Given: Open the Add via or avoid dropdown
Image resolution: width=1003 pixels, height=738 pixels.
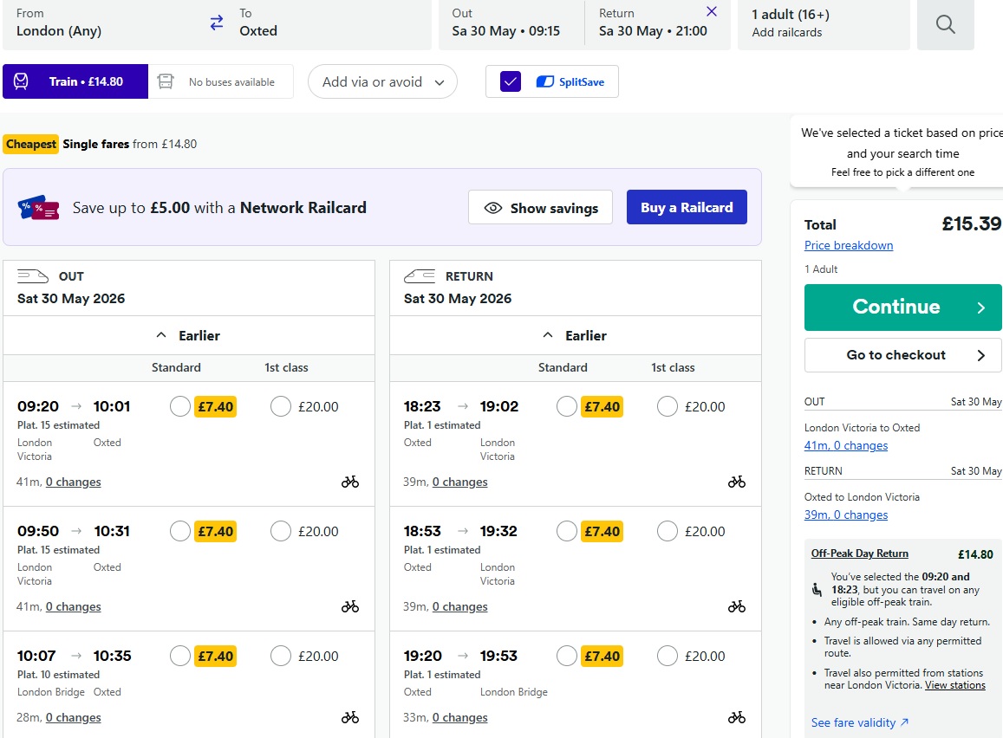Looking at the screenshot, I should pyautogui.click(x=382, y=82).
